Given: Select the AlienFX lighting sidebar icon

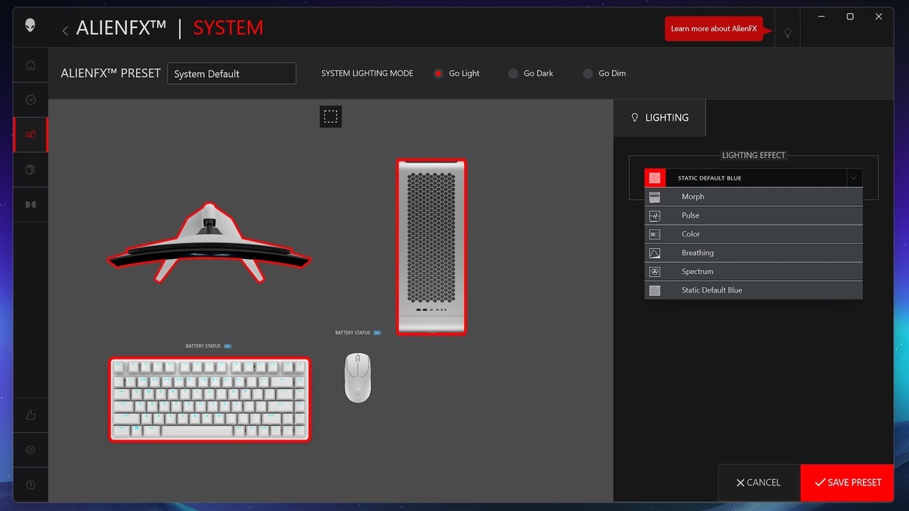Looking at the screenshot, I should pos(31,135).
